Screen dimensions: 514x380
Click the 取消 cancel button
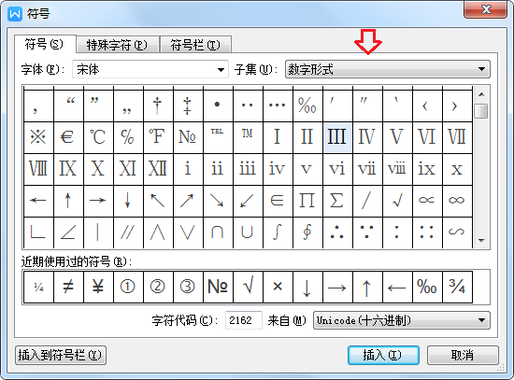(463, 355)
